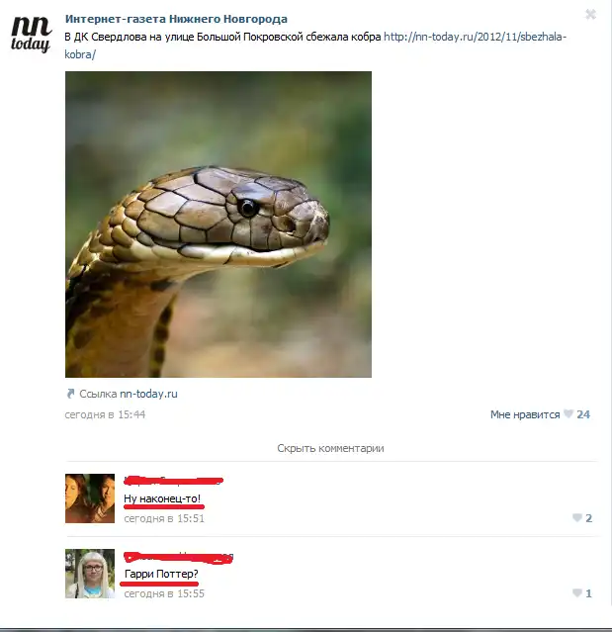Open Интернет-газета Нижнего Новгорода community page

[x=176, y=19]
